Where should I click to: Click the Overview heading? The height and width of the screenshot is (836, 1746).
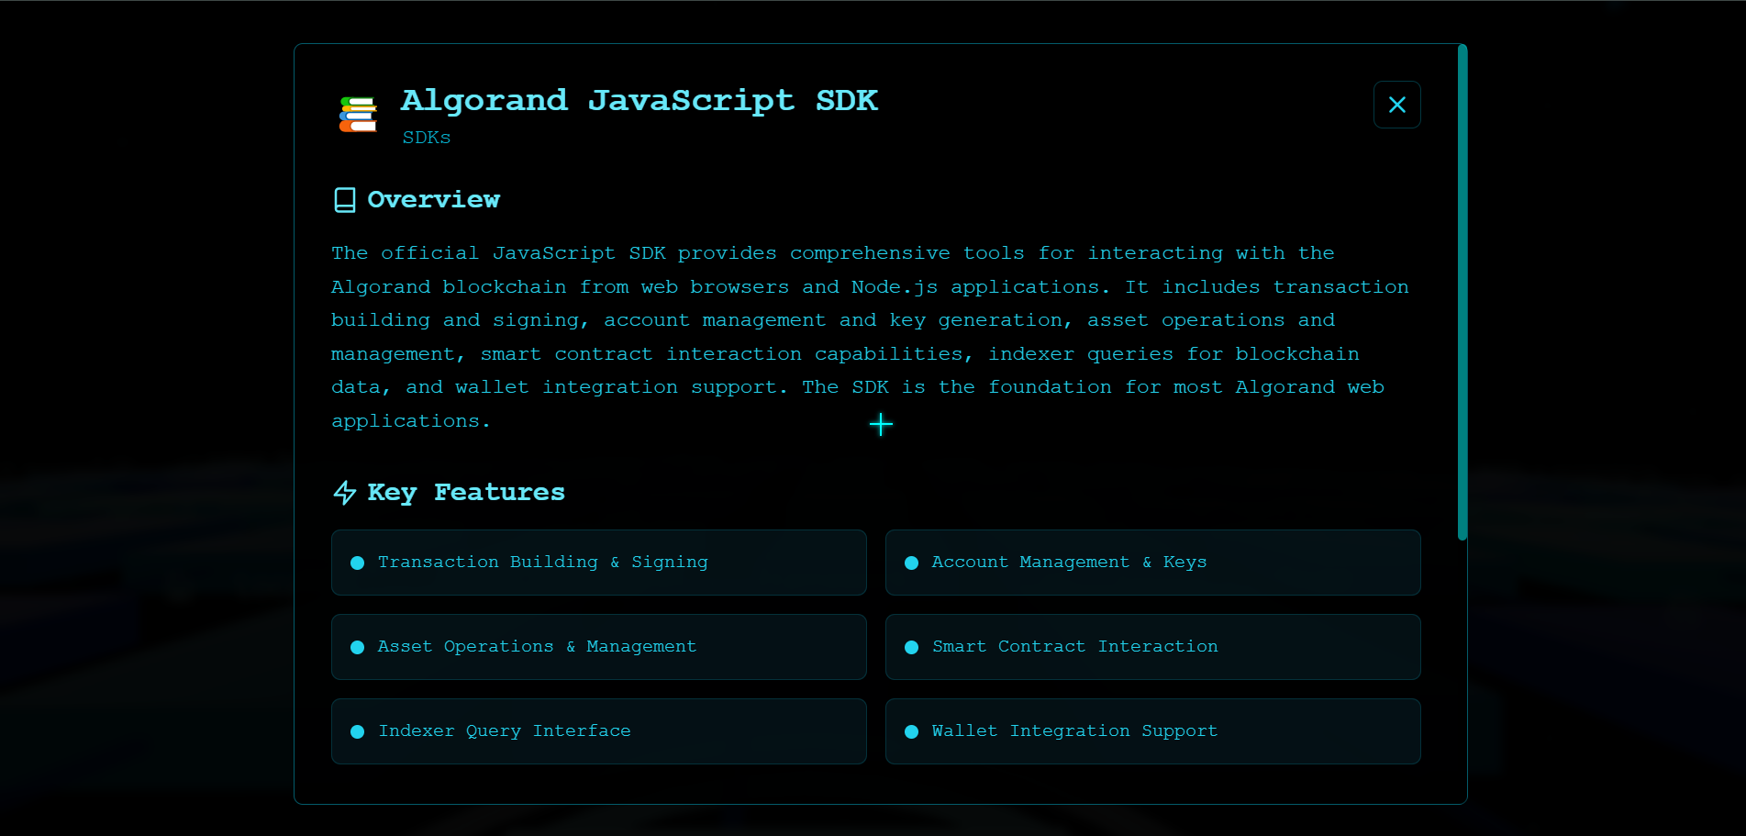coord(434,200)
